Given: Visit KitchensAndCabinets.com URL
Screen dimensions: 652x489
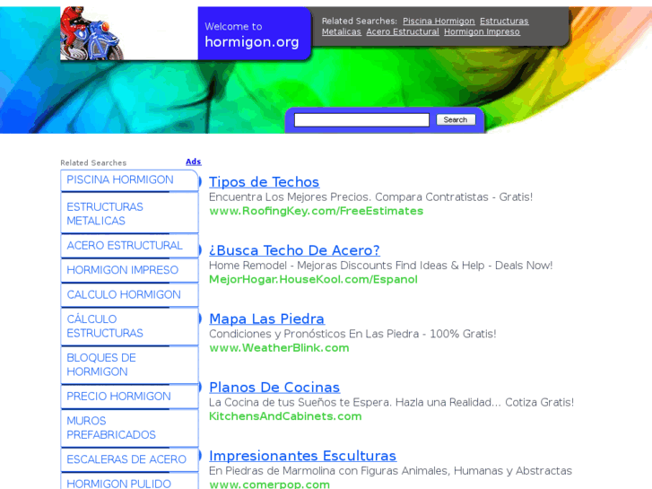Looking at the screenshot, I should 285,416.
